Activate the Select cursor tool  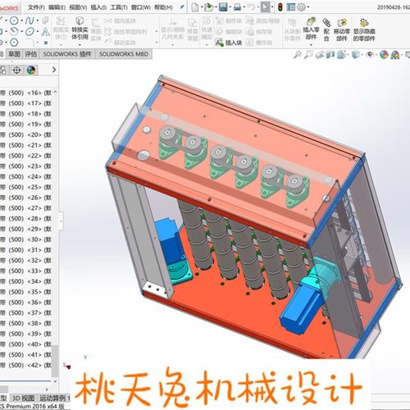(265, 7)
